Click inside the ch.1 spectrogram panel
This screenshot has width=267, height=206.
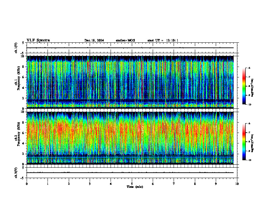(x=130, y=82)
